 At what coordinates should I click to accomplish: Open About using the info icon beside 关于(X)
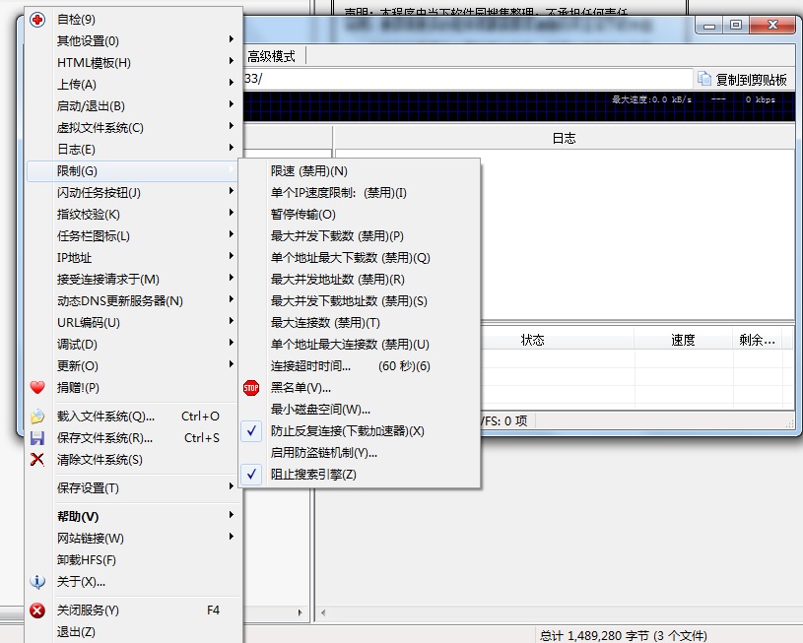click(x=35, y=581)
